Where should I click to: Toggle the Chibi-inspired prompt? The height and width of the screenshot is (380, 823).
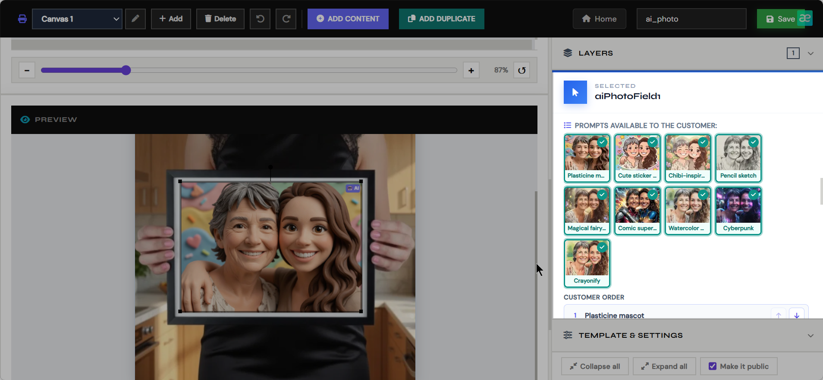coord(688,158)
